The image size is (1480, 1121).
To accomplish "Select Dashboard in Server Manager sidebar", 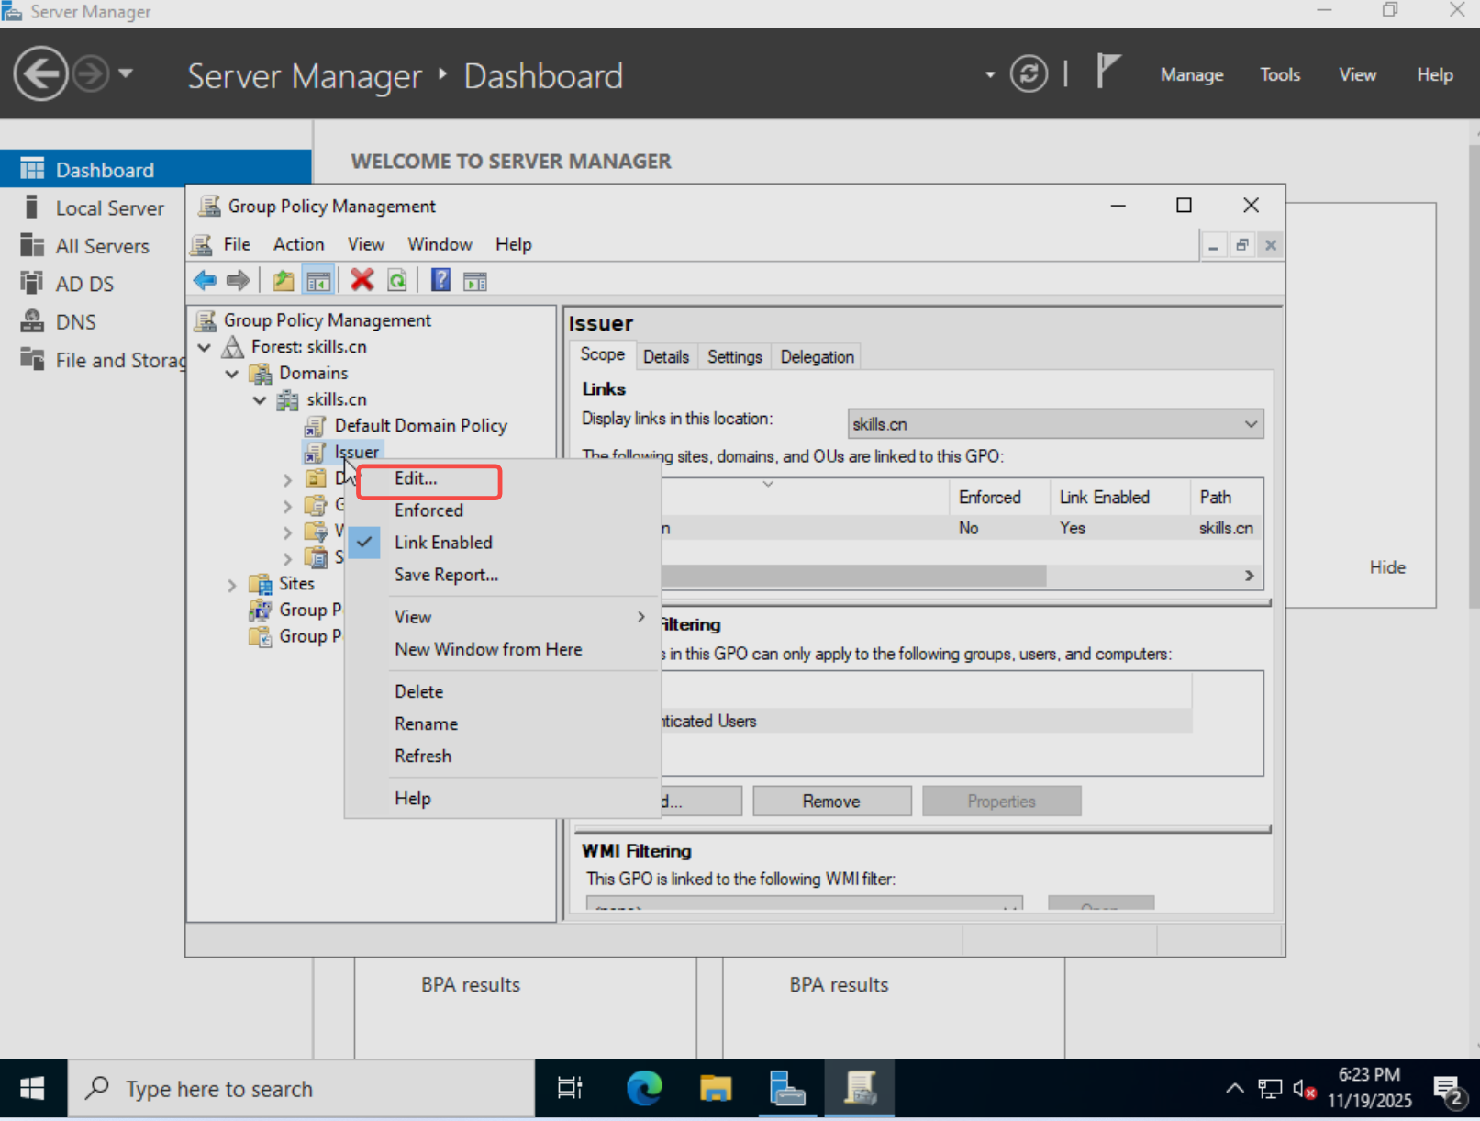I will pos(156,170).
